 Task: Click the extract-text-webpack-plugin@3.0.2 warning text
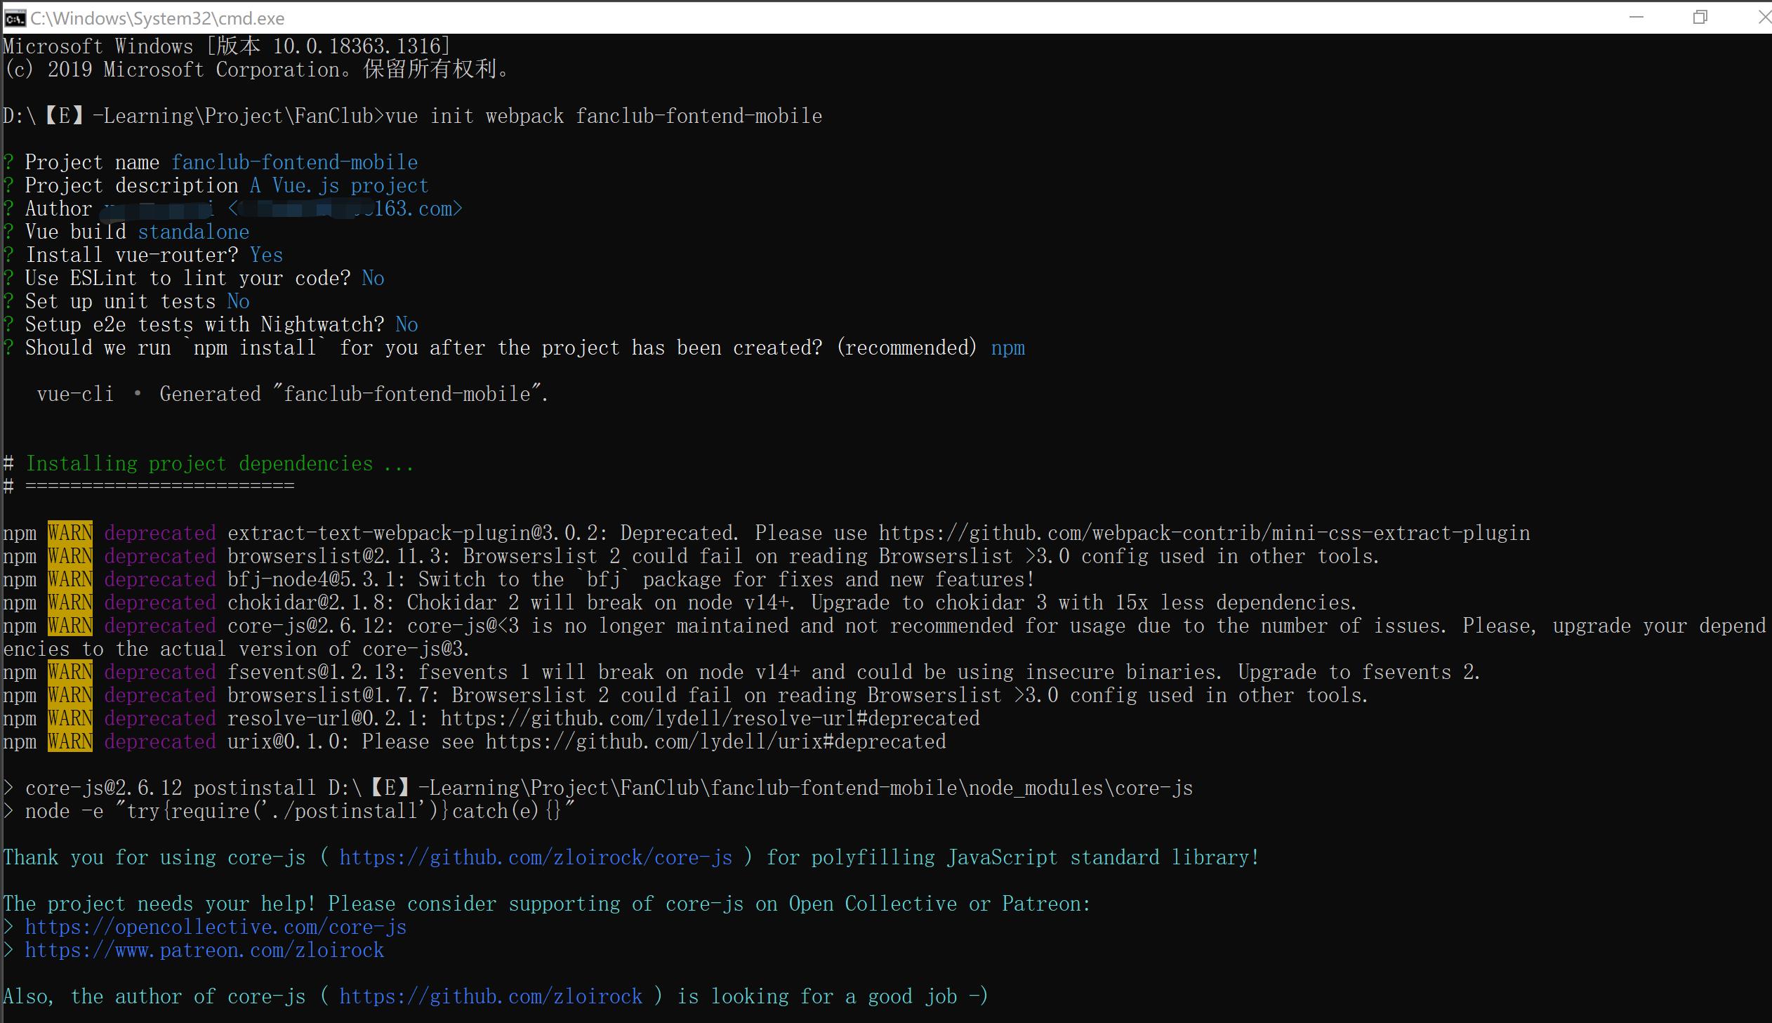(x=878, y=534)
